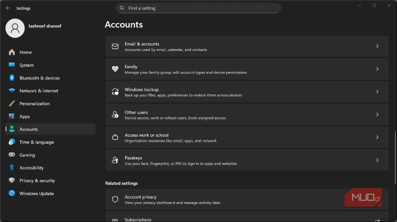Click the tashreef shareef profile avatar
Viewport: 397px width, 222px height.
point(15,28)
